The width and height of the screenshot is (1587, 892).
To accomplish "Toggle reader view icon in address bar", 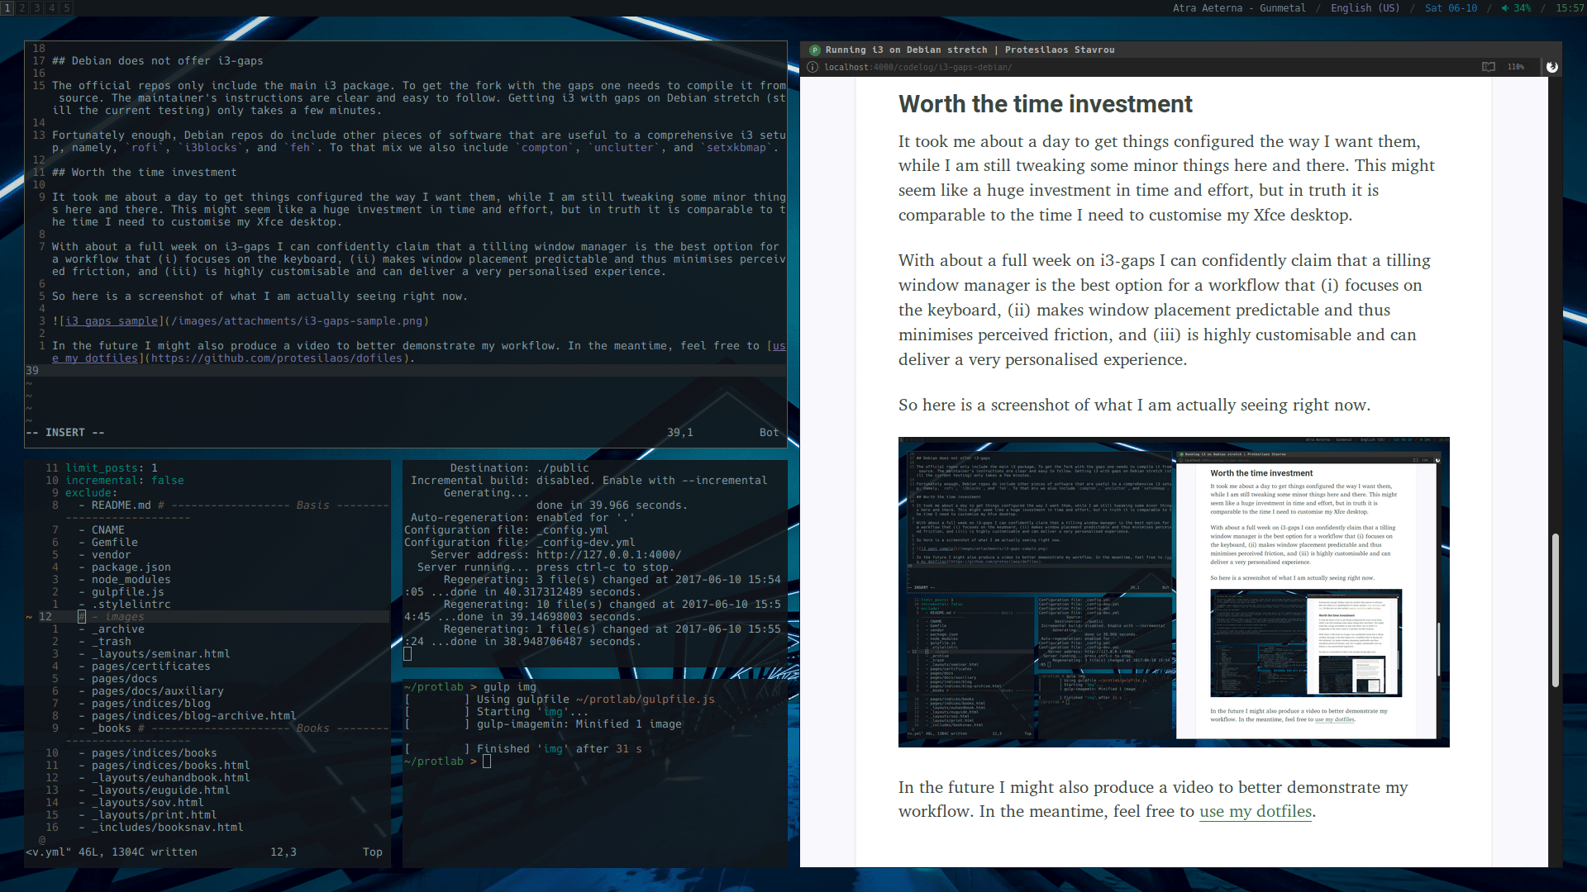I will (x=1488, y=67).
